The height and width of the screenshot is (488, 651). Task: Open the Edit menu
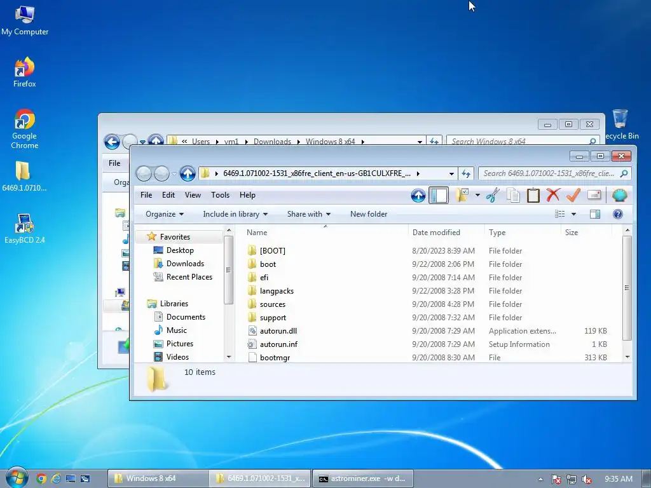pos(168,195)
